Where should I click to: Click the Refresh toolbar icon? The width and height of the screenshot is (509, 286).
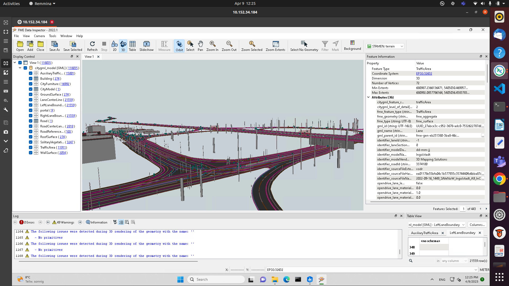click(92, 46)
